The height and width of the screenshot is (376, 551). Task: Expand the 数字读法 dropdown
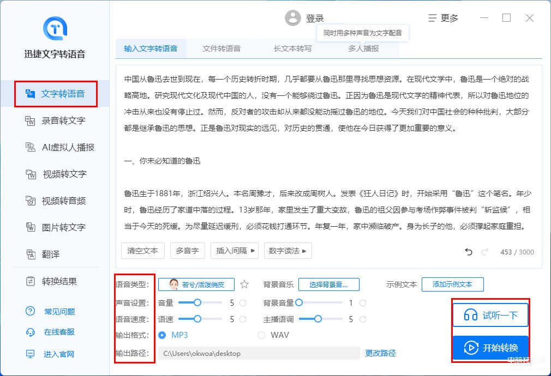click(x=288, y=251)
